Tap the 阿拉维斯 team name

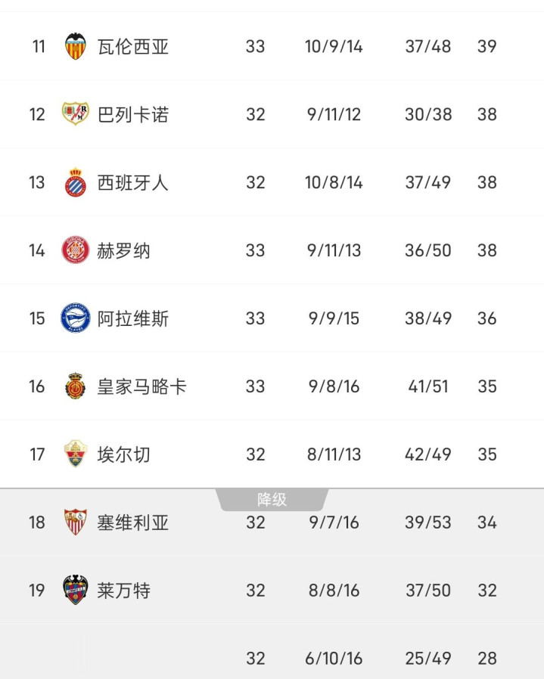coord(133,318)
